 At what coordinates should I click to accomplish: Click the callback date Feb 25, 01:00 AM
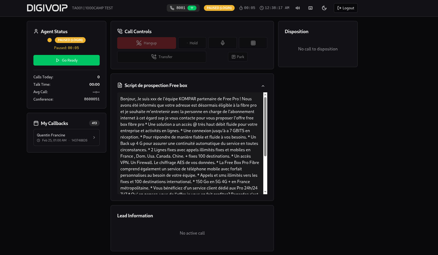point(54,140)
